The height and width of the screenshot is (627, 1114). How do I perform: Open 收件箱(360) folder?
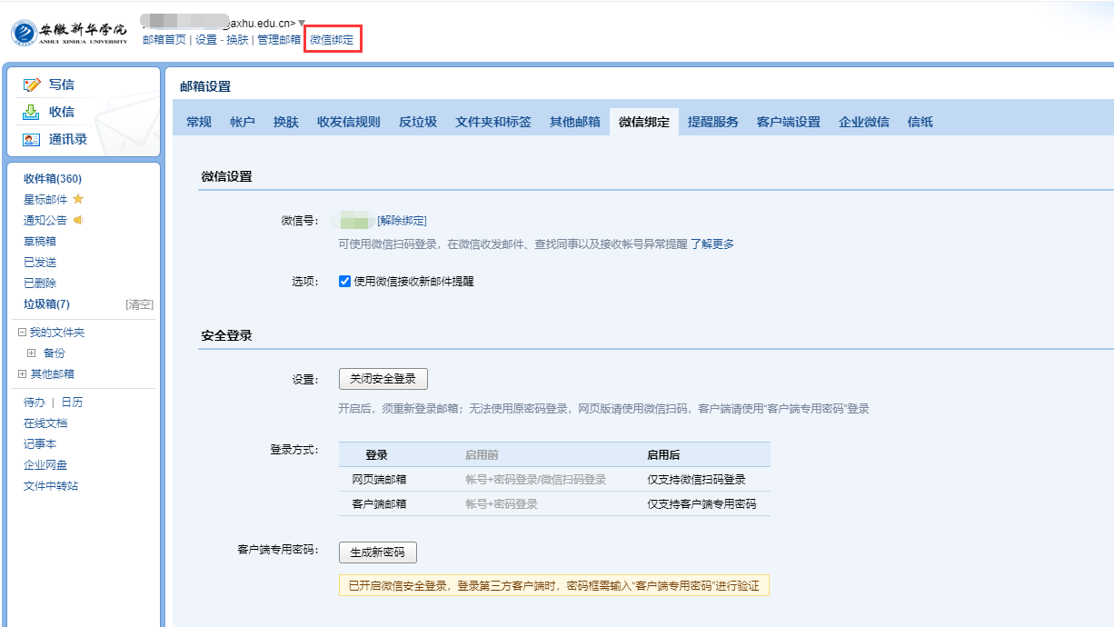tap(52, 179)
